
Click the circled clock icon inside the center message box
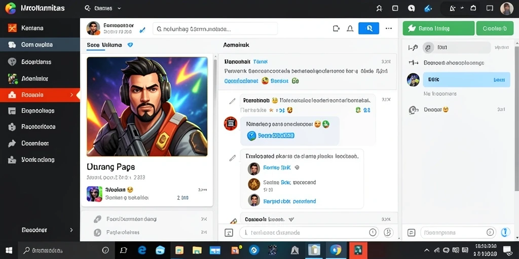(373, 233)
